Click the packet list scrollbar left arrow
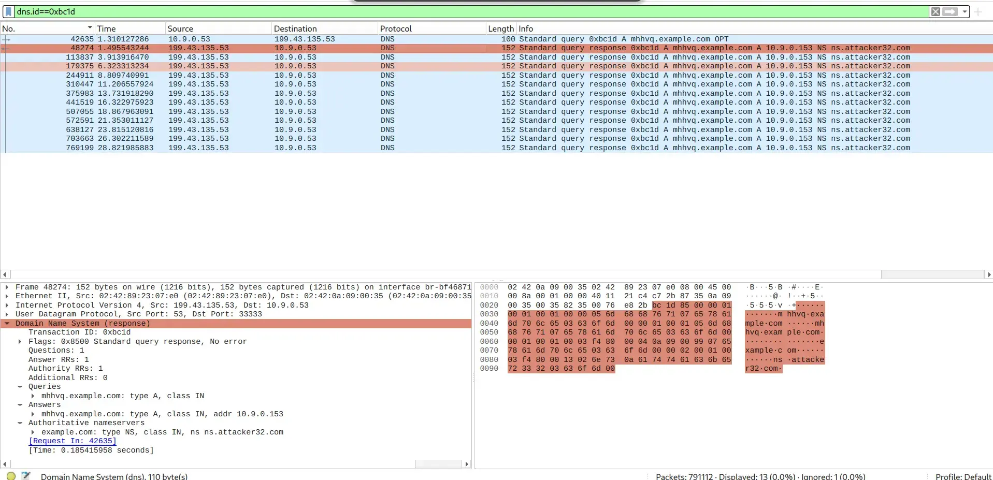This screenshot has width=993, height=480. [5, 274]
